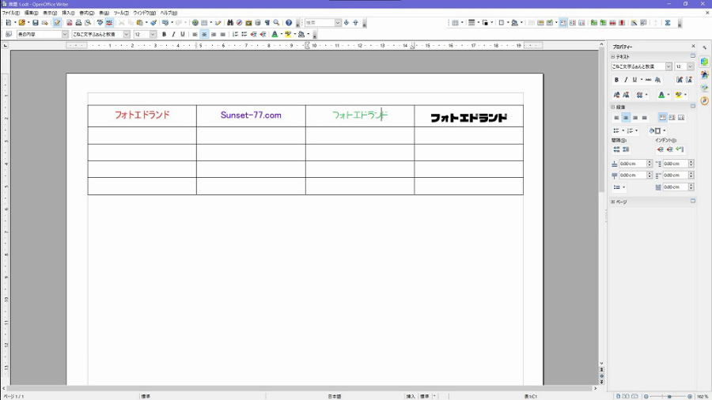Image resolution: width=712 pixels, height=400 pixels.
Task: Toggle Bold in the formatting toolbar
Action: point(164,35)
